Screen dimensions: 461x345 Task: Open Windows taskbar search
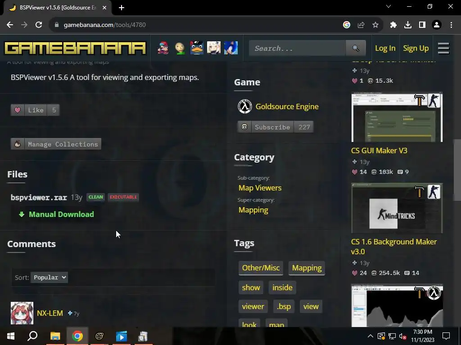[x=32, y=336]
